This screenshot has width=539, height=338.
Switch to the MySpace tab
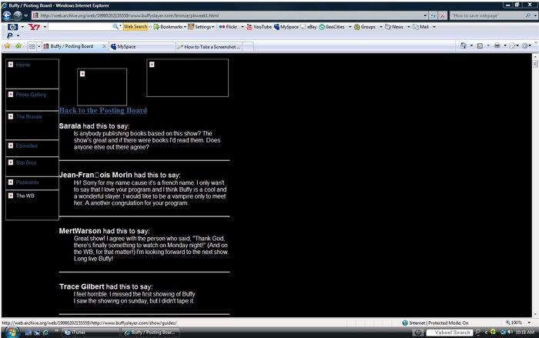click(142, 47)
